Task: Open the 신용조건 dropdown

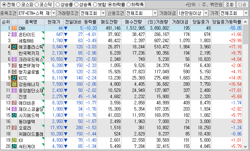Action: 155,13
